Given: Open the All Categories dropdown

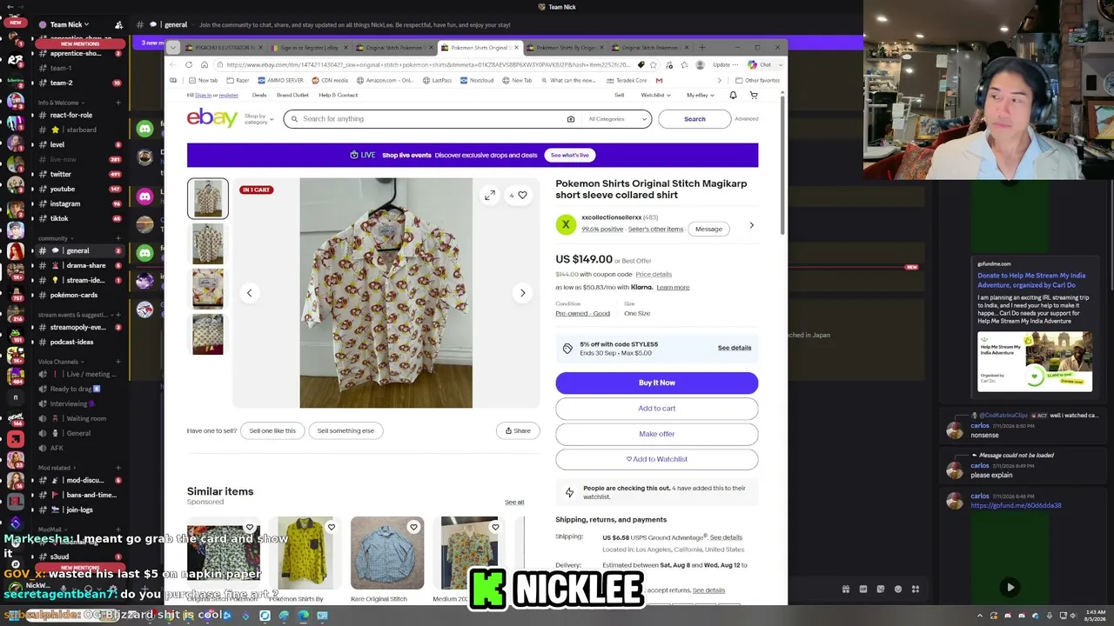Looking at the screenshot, I should coord(618,119).
